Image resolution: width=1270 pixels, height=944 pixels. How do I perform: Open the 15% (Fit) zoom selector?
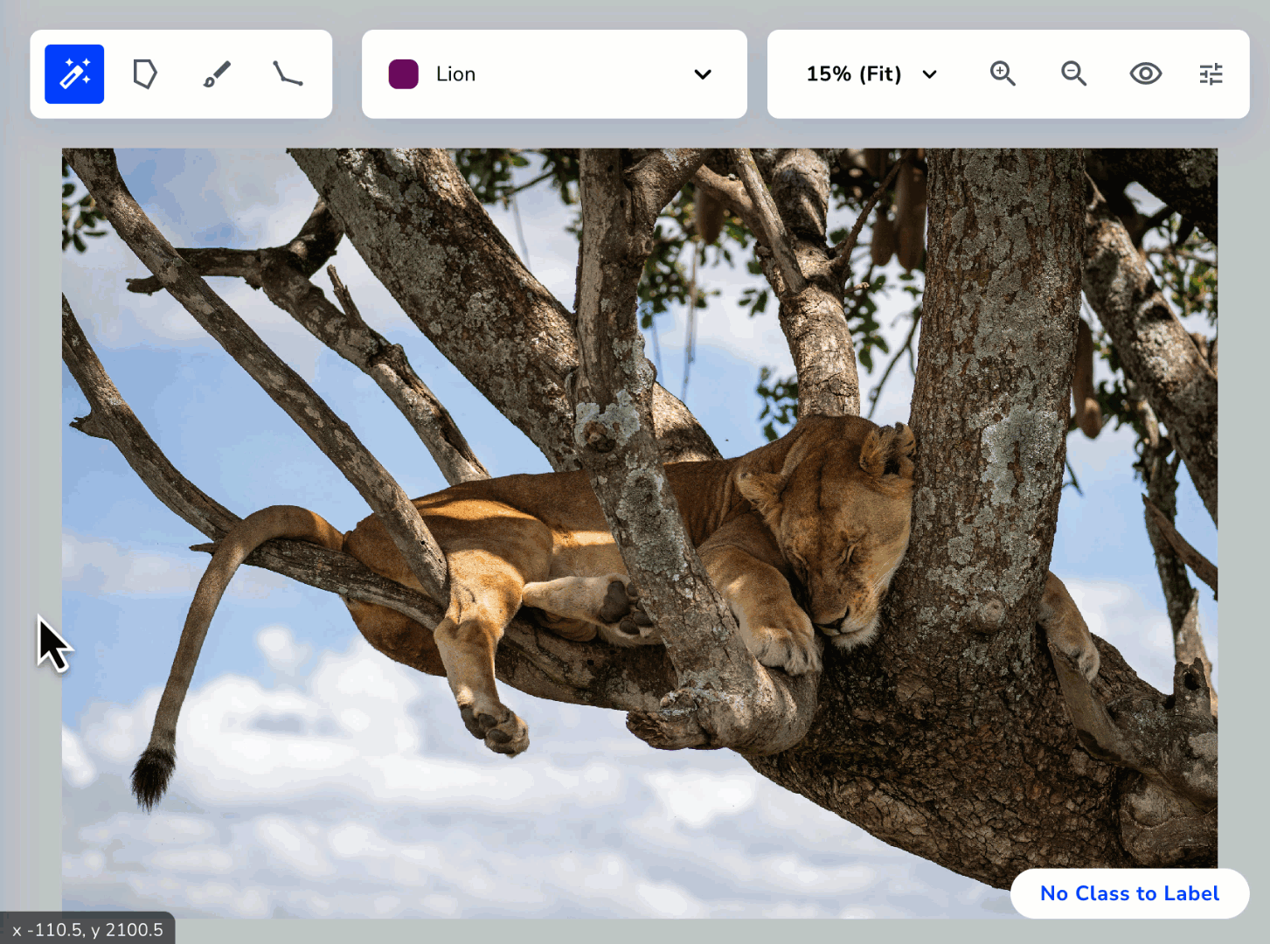tap(870, 74)
